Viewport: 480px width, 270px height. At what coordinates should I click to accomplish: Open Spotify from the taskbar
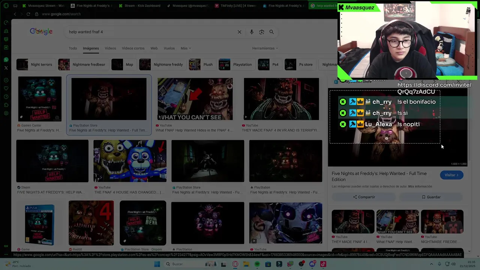point(257,264)
